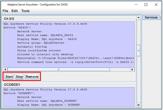Screen dimensions: 163x110
Task: Click 'Allowed to interact with desktop' line
Action: 45,54
